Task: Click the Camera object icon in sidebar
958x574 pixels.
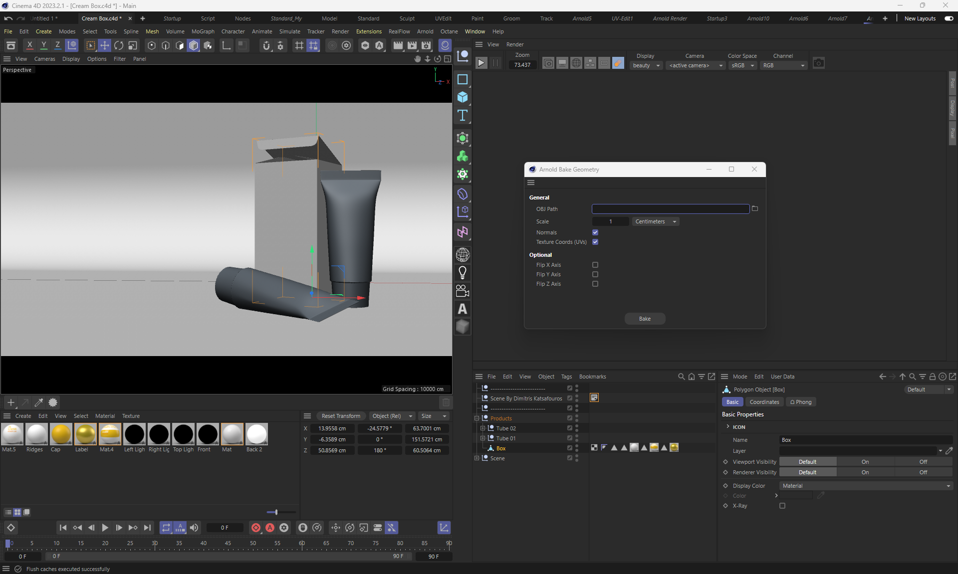Action: pos(462,291)
